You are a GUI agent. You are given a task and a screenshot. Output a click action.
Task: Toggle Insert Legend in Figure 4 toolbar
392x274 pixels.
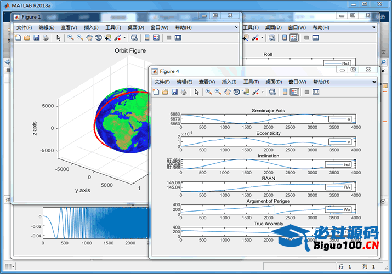(x=294, y=92)
